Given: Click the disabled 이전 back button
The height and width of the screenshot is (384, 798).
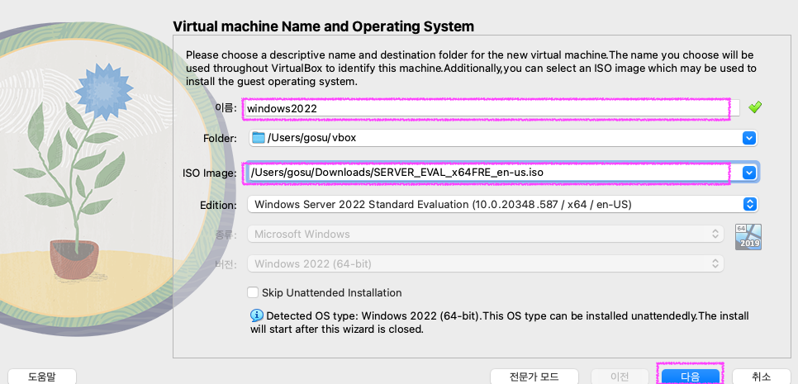Looking at the screenshot, I should click(x=620, y=377).
